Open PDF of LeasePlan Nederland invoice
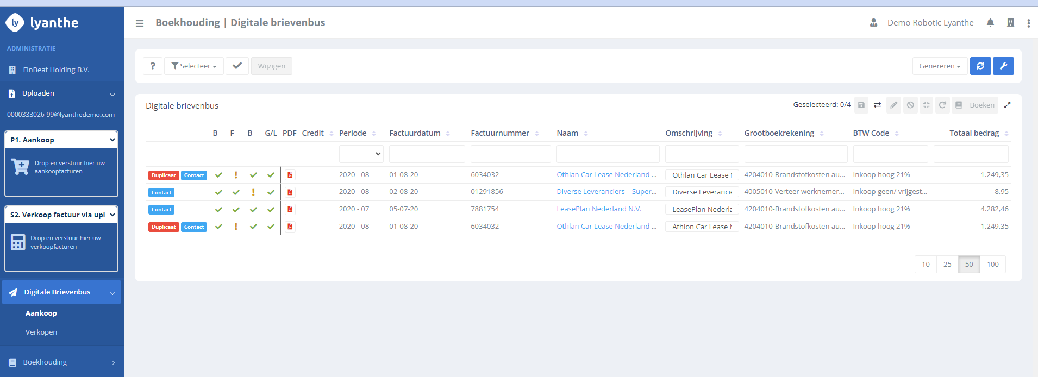The height and width of the screenshot is (377, 1038). [290, 209]
